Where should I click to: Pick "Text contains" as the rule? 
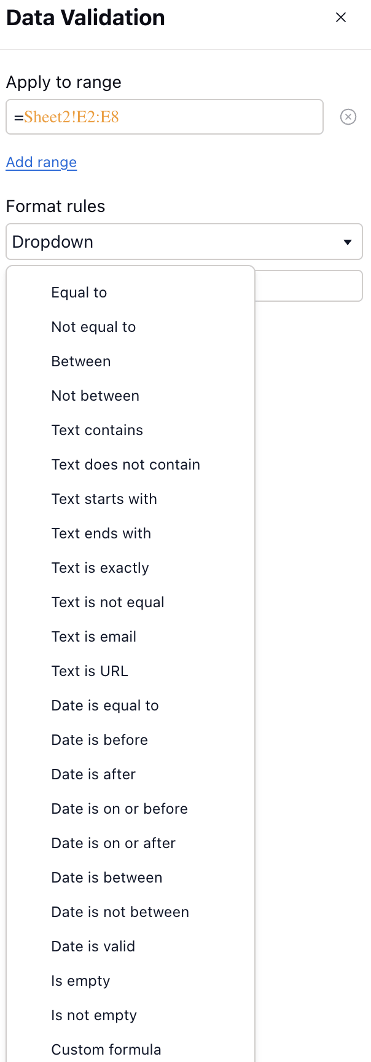click(96, 430)
